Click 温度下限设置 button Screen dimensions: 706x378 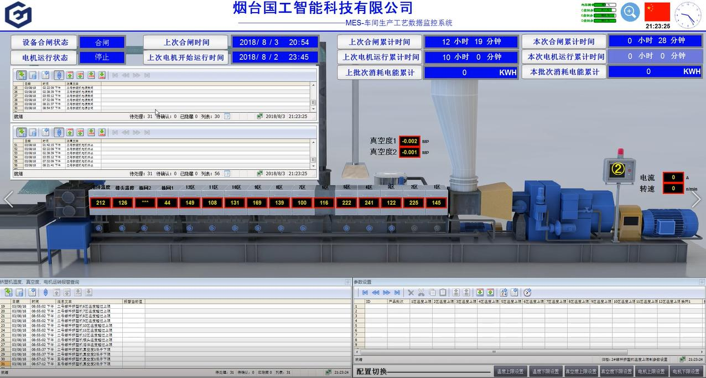546,371
